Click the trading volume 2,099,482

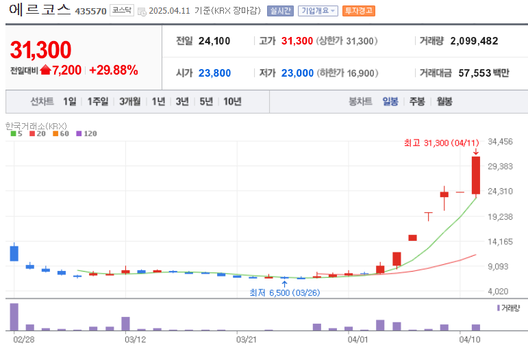(474, 41)
